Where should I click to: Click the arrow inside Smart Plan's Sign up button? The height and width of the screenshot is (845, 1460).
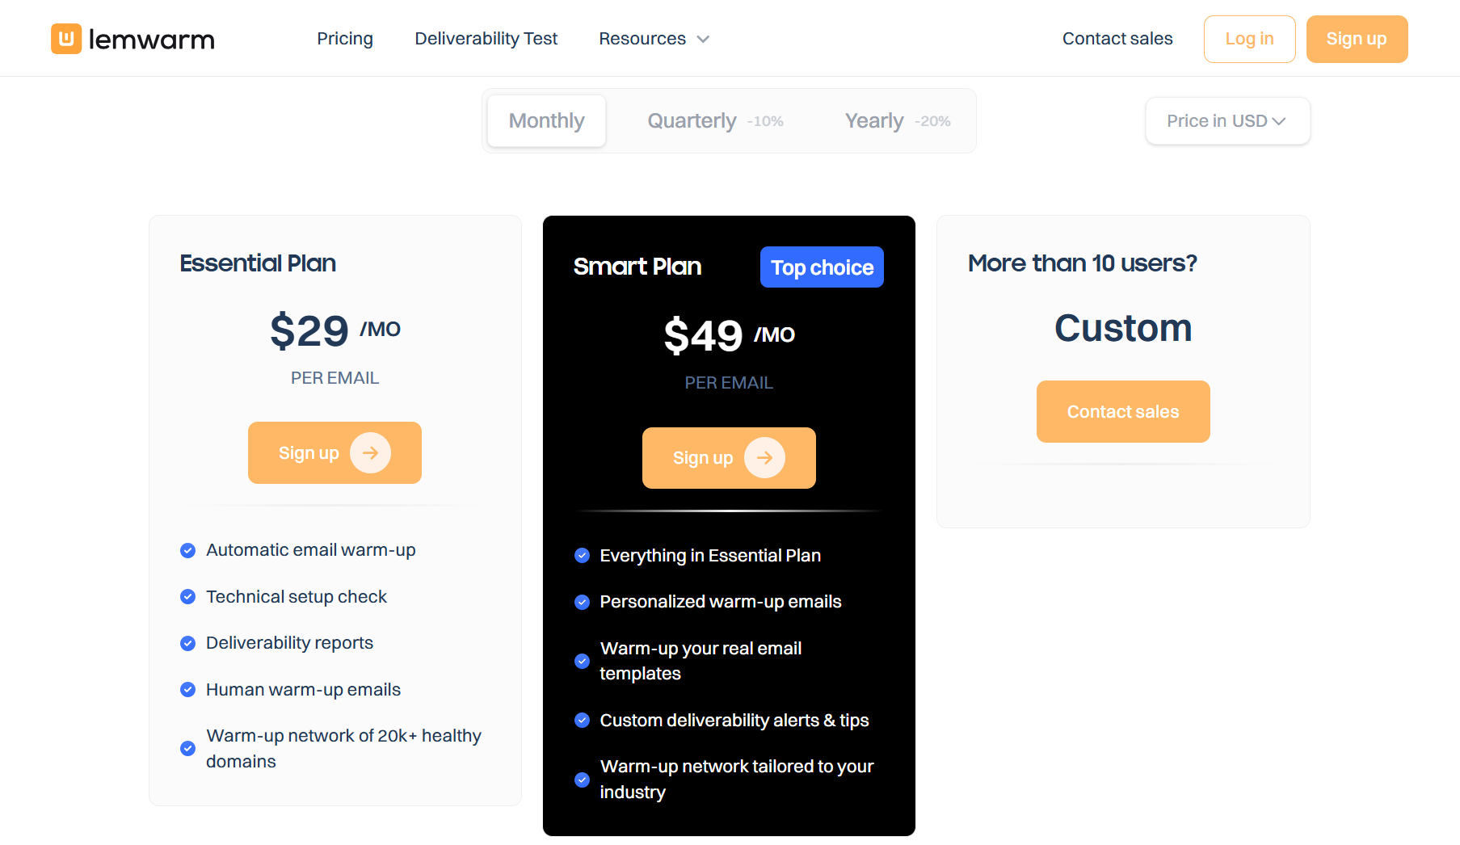764,458
